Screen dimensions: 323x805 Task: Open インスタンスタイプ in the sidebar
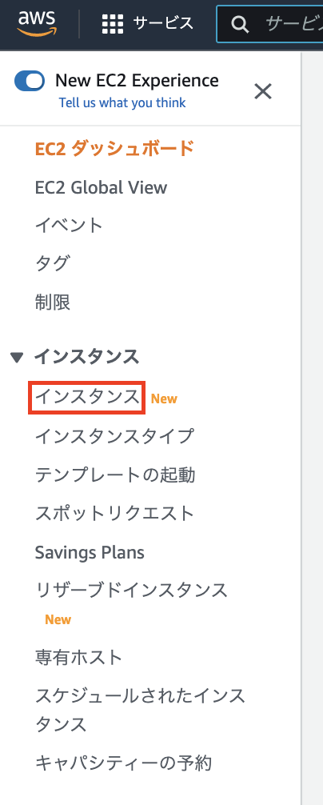point(114,436)
